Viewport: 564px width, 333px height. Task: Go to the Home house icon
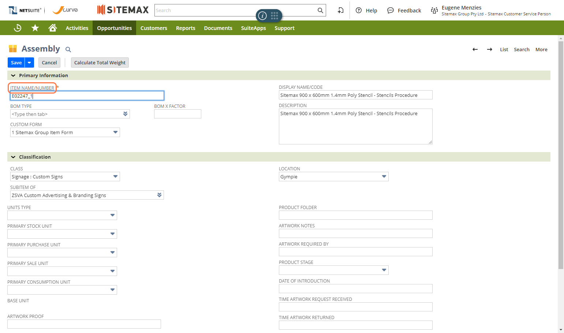point(53,28)
